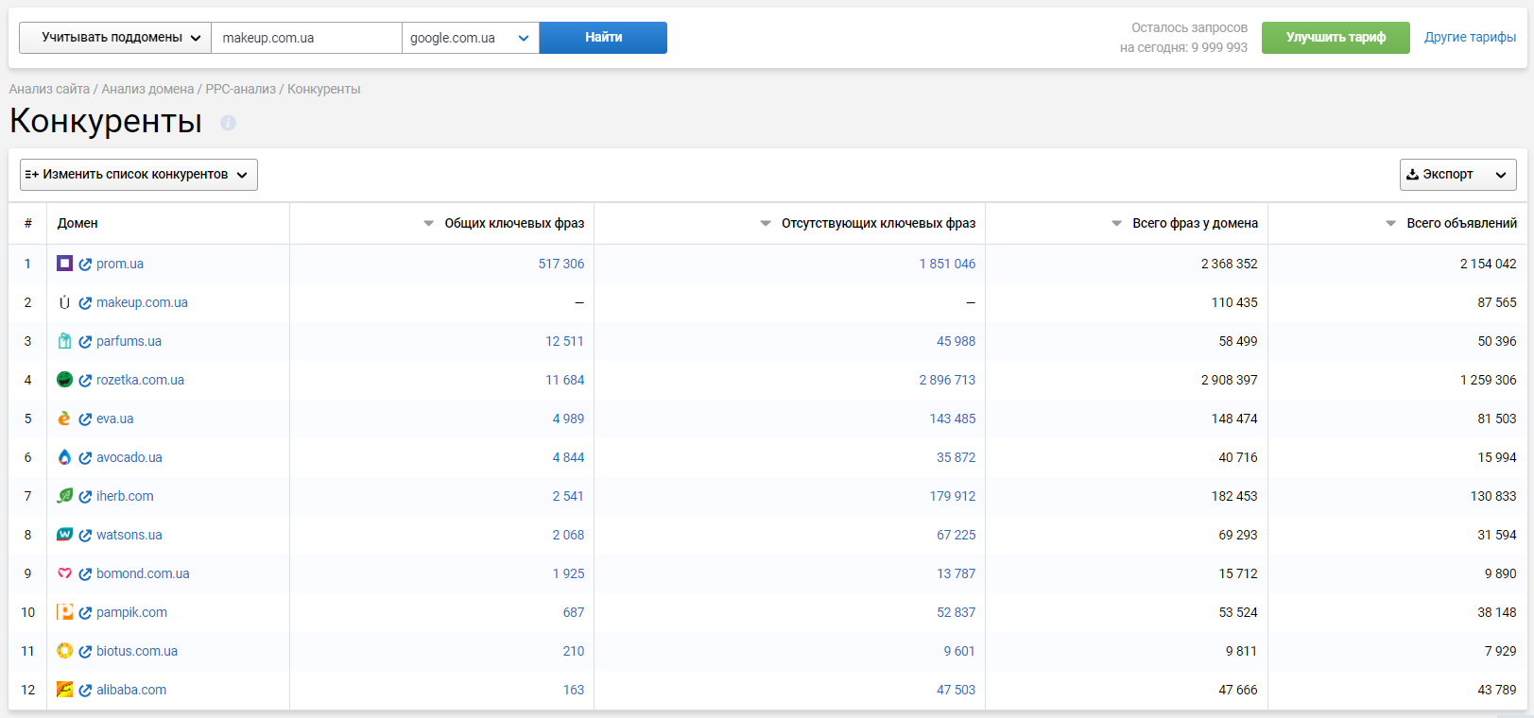The width and height of the screenshot is (1534, 718).
Task: Click common phrases value 163
Action: point(574,690)
